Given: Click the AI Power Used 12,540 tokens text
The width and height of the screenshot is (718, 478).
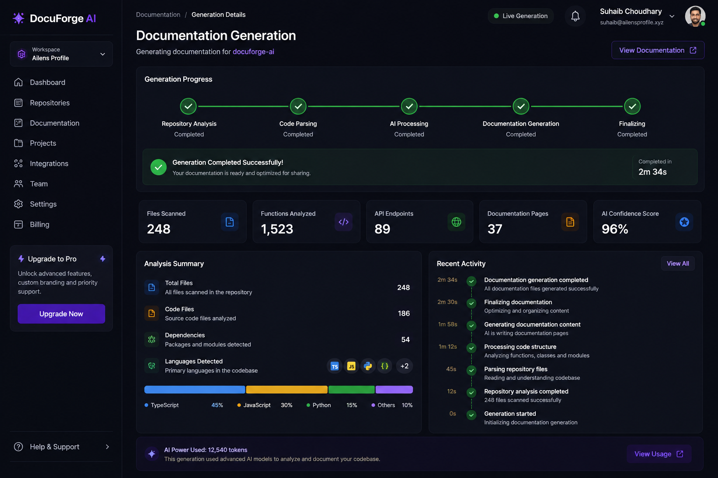Looking at the screenshot, I should pyautogui.click(x=206, y=450).
